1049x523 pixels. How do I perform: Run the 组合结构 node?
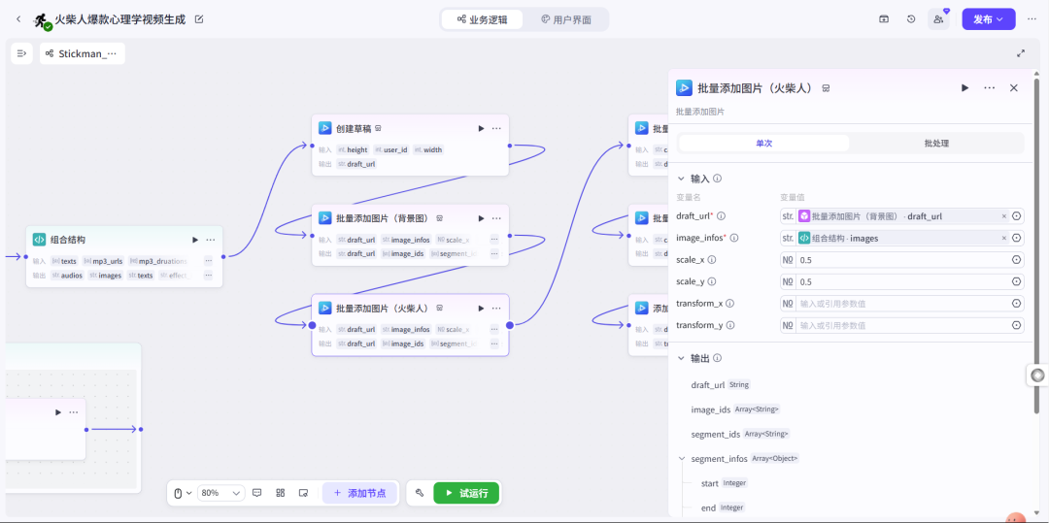(x=194, y=239)
